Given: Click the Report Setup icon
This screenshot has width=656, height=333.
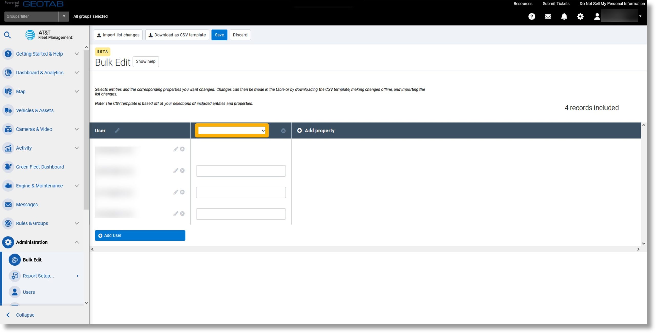Looking at the screenshot, I should tap(15, 276).
